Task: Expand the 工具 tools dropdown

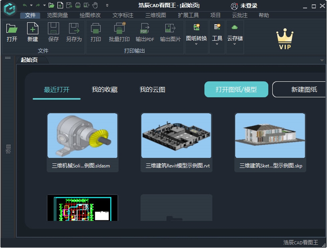Action: coord(217,35)
